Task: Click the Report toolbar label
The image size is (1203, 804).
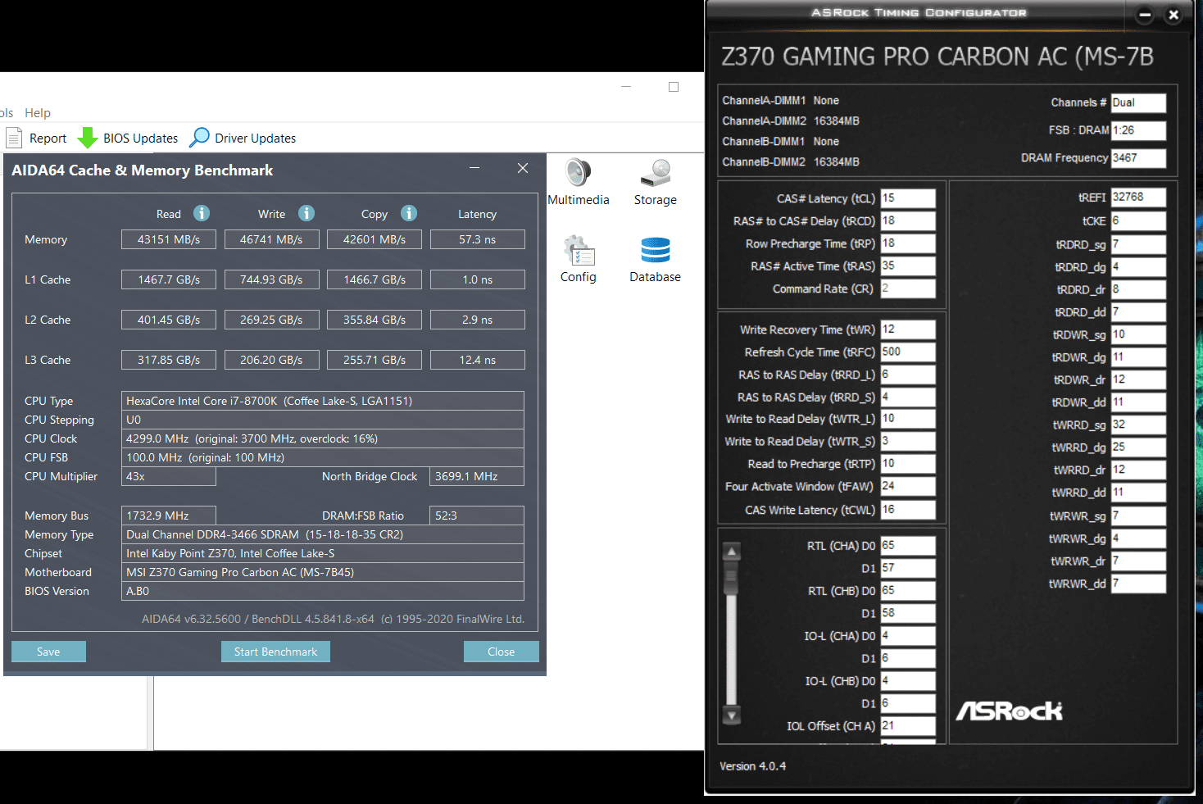Action: 48,139
